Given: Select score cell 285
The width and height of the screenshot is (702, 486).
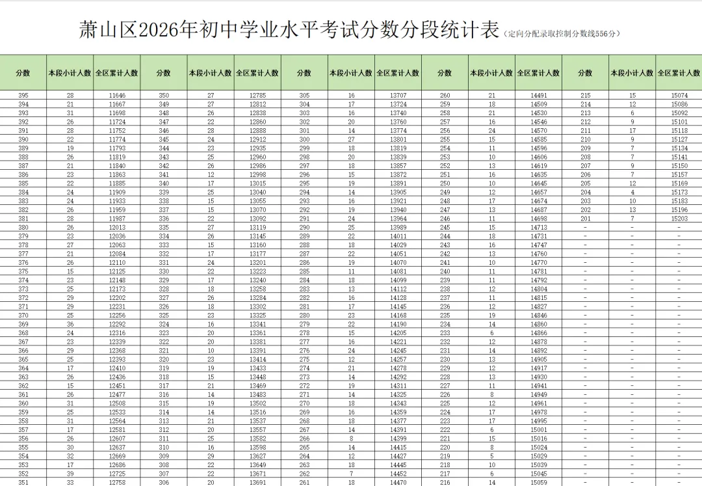Looking at the screenshot, I should pos(304,271).
